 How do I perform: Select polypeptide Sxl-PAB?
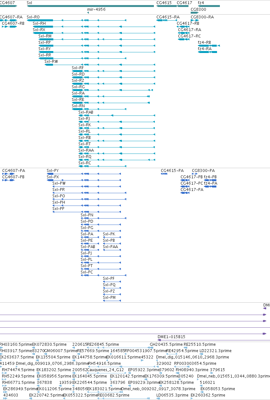click(88, 247)
